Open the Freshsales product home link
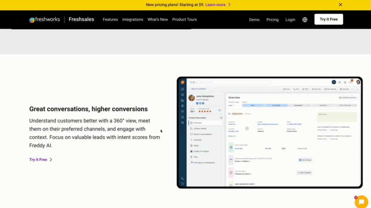This screenshot has width=371, height=208. pos(81,19)
